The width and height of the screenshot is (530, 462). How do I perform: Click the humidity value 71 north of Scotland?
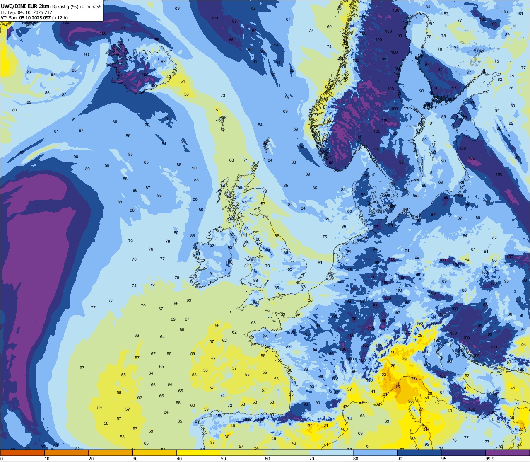[246, 160]
